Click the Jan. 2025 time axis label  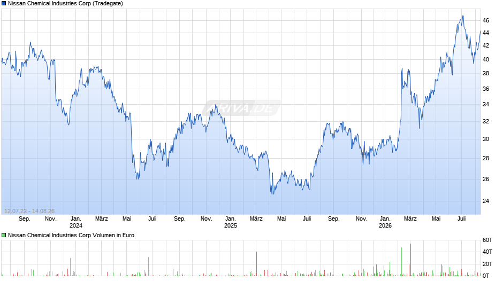230,222
